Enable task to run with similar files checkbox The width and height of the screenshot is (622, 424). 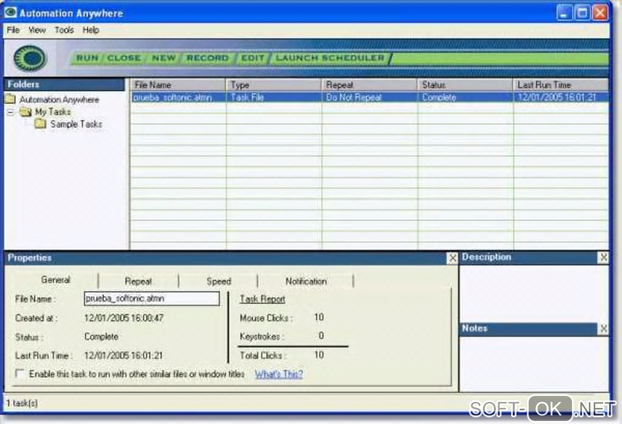coord(20,373)
